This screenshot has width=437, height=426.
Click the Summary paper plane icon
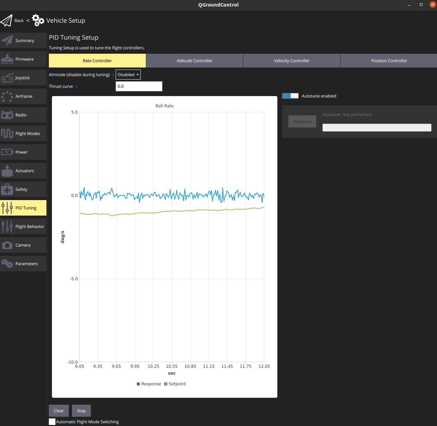point(7,40)
